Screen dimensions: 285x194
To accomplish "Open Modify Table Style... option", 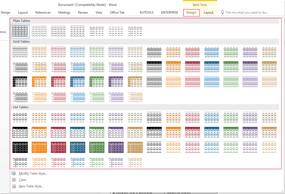I will click(33, 173).
